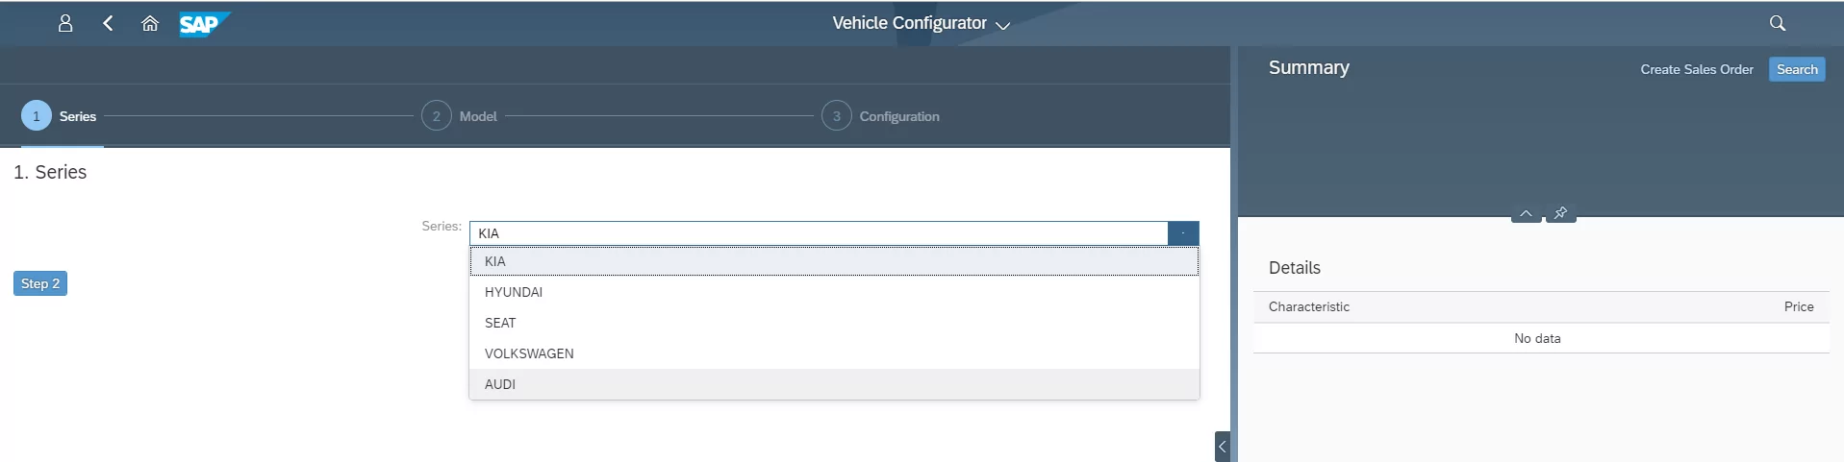Jump to wizard step 2 Model
Screen dimensions: 1844x462
point(437,116)
